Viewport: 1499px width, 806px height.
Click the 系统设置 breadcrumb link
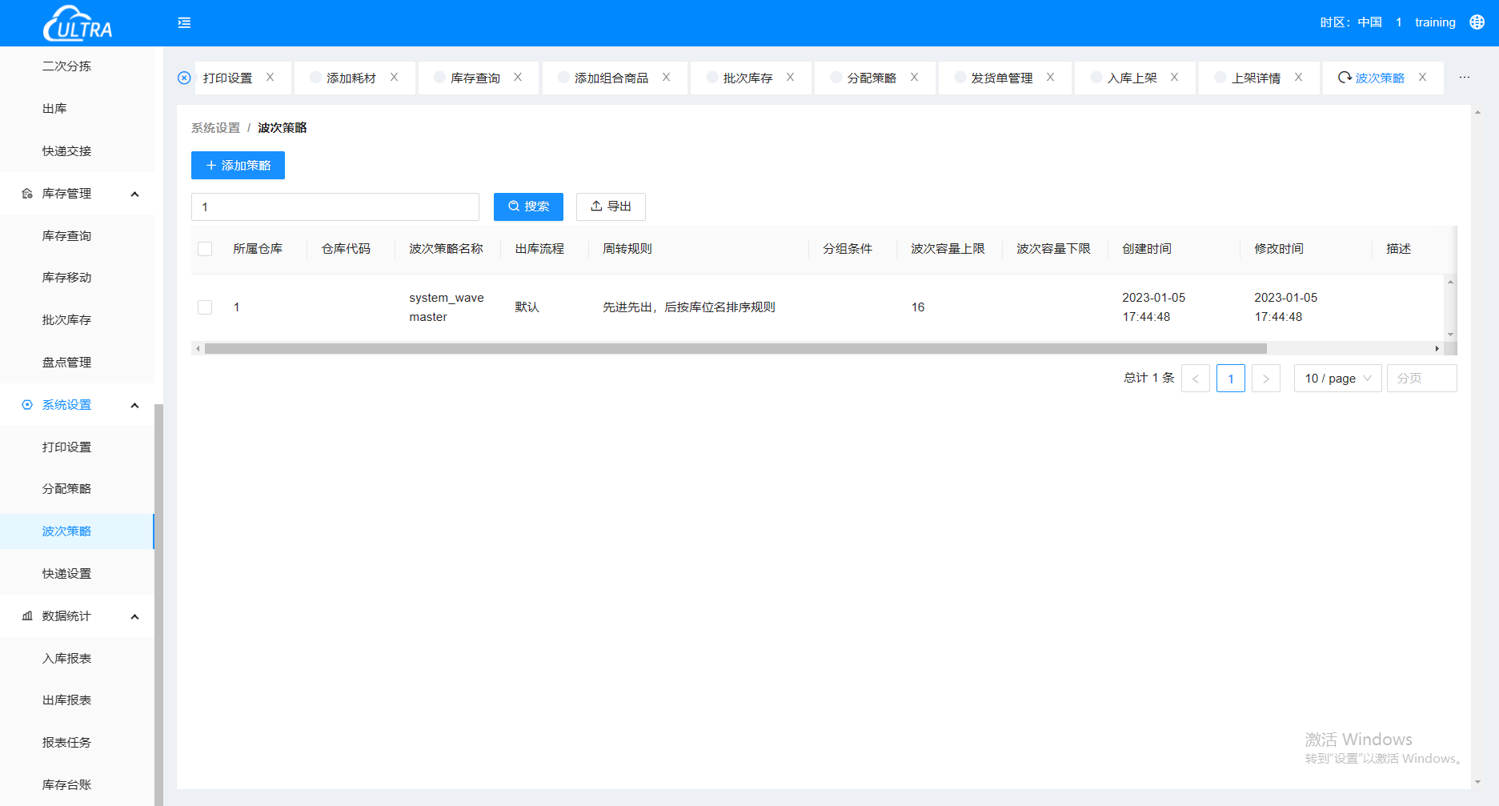[x=215, y=127]
